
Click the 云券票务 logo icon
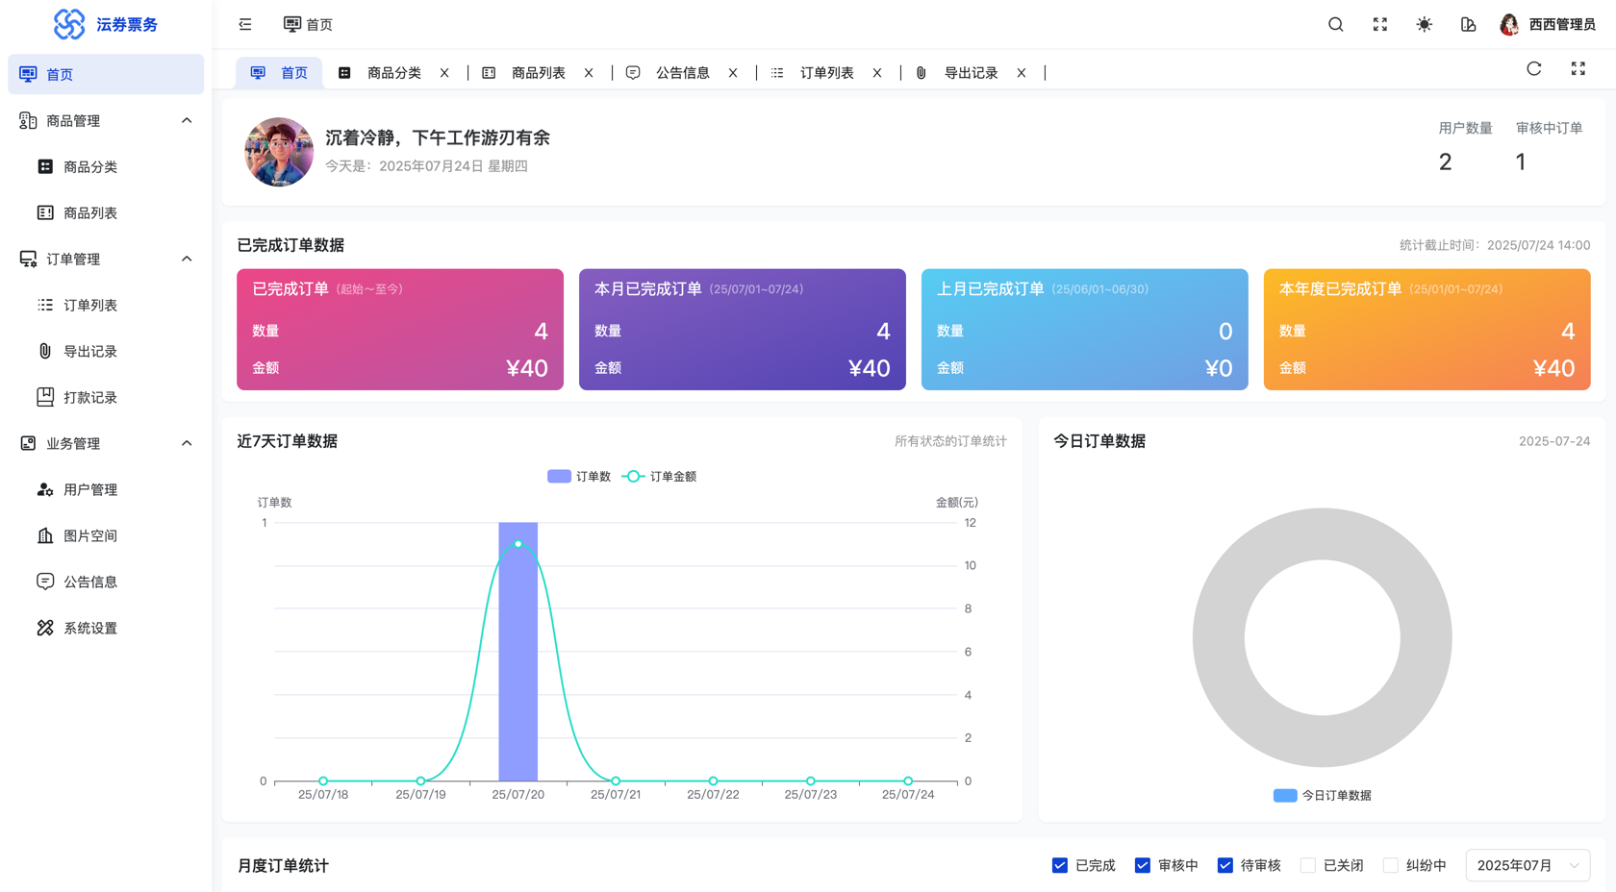[x=69, y=24]
